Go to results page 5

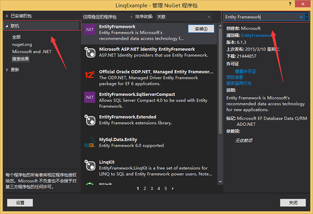point(166,188)
